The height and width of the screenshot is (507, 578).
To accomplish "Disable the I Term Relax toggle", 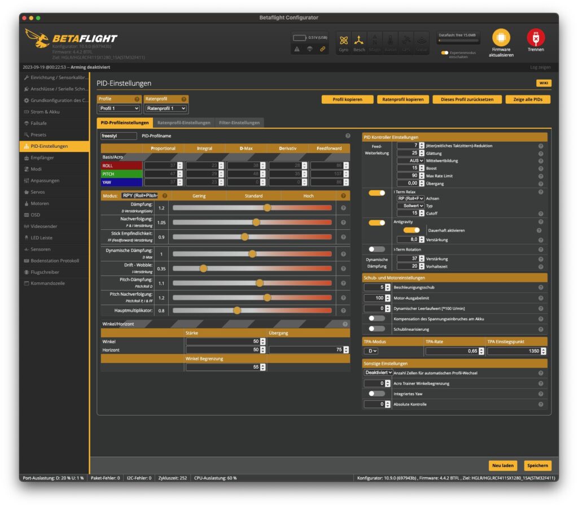I will pos(376,193).
